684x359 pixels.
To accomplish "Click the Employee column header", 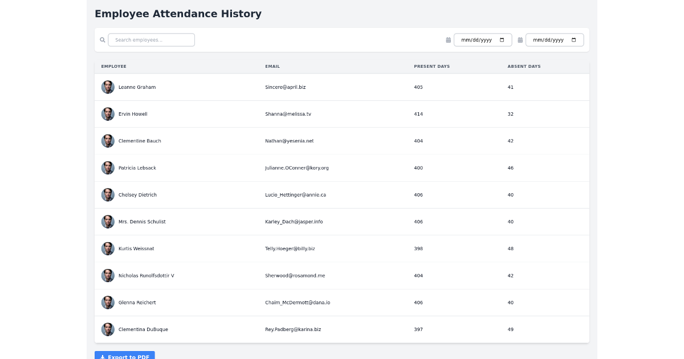I will point(114,67).
